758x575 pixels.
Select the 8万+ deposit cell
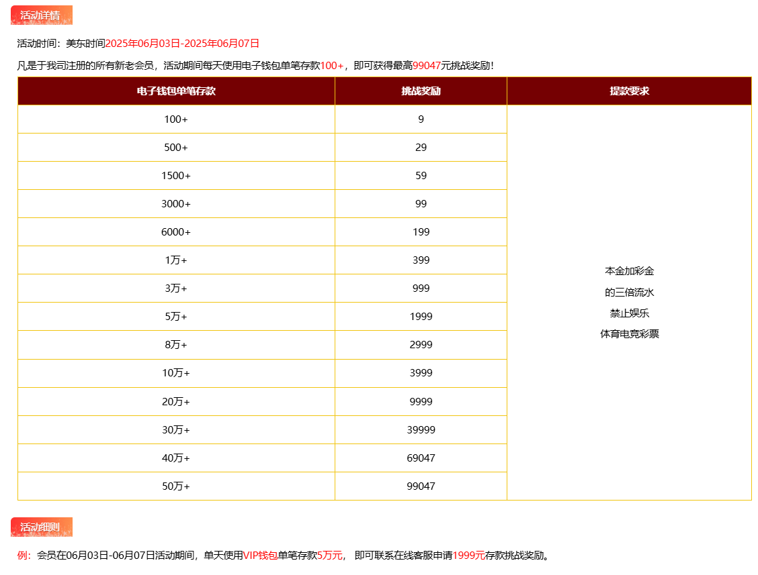pyautogui.click(x=176, y=345)
